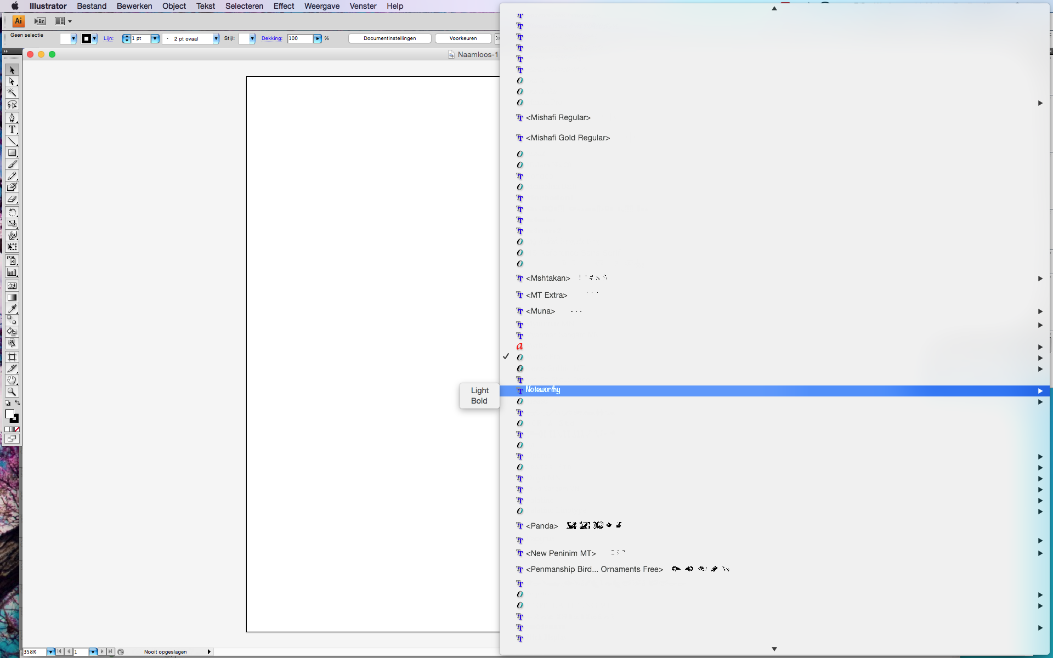Select the Lasso tool
Viewport: 1053px width, 658px height.
[x=12, y=105]
